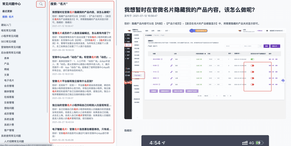Click the 批量从名片删除 button
Image resolution: width=291 pixels, height=146 pixels.
tap(178, 91)
